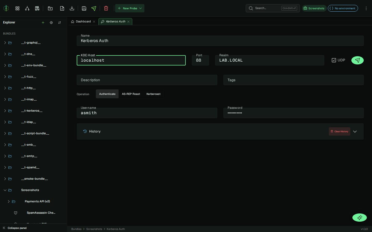Screen dimensions: 372x232
Task: Click the Bundles breadcrumb
Action: 76,229
